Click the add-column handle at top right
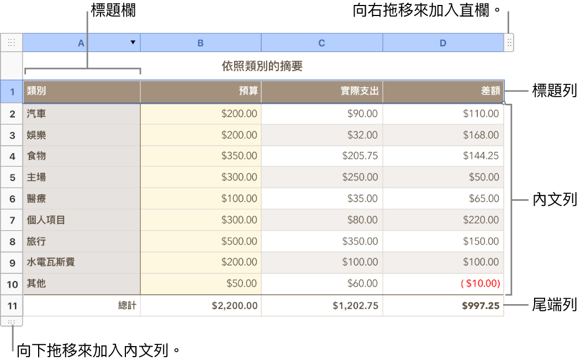This screenshot has width=586, height=361. coord(508,42)
